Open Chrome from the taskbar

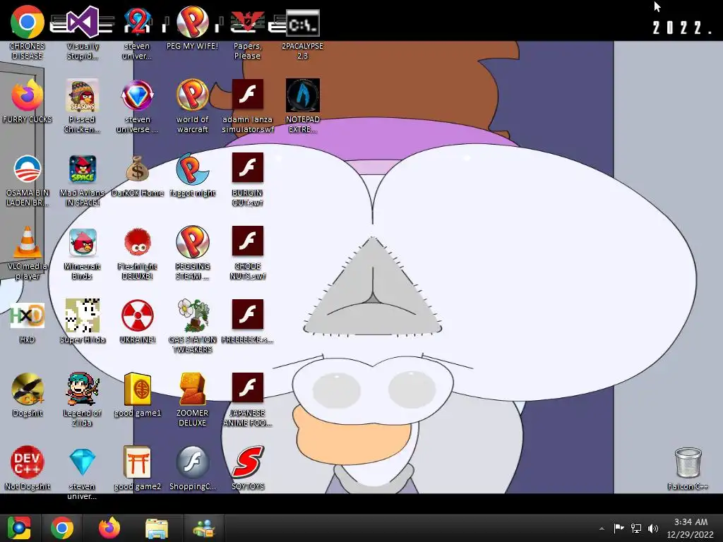pos(62,528)
